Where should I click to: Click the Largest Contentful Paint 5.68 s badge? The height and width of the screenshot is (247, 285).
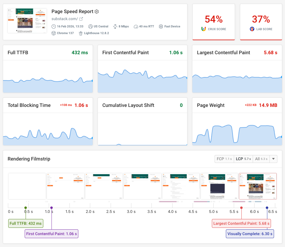click(x=241, y=223)
